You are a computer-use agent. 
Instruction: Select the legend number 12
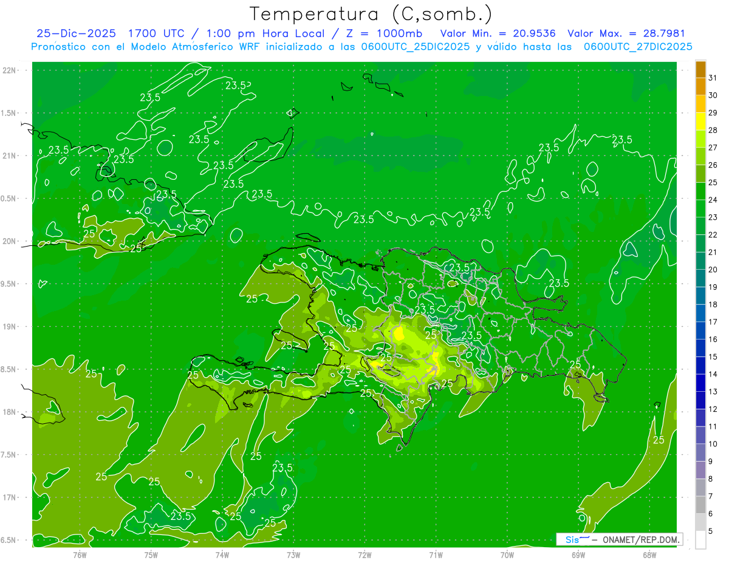713,409
